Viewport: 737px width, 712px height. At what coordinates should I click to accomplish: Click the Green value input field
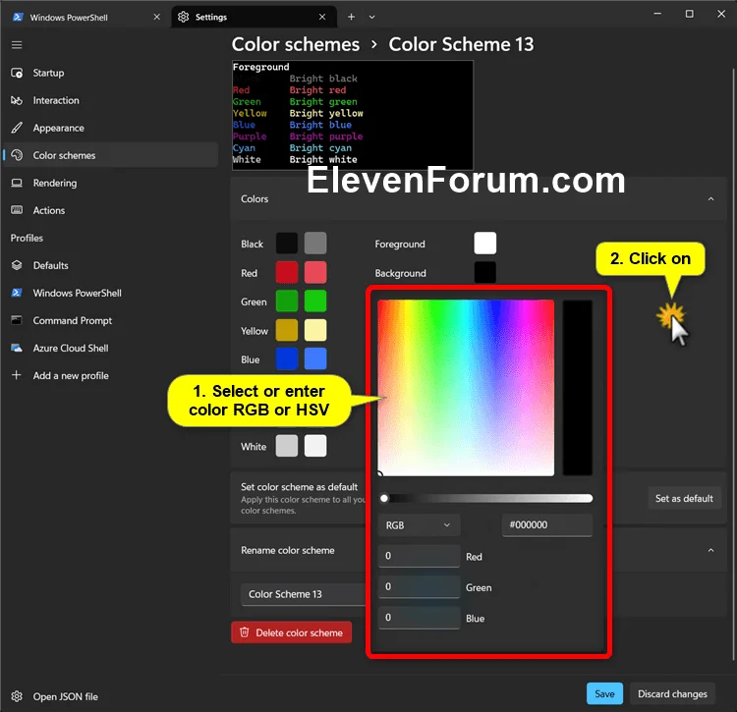click(x=419, y=586)
